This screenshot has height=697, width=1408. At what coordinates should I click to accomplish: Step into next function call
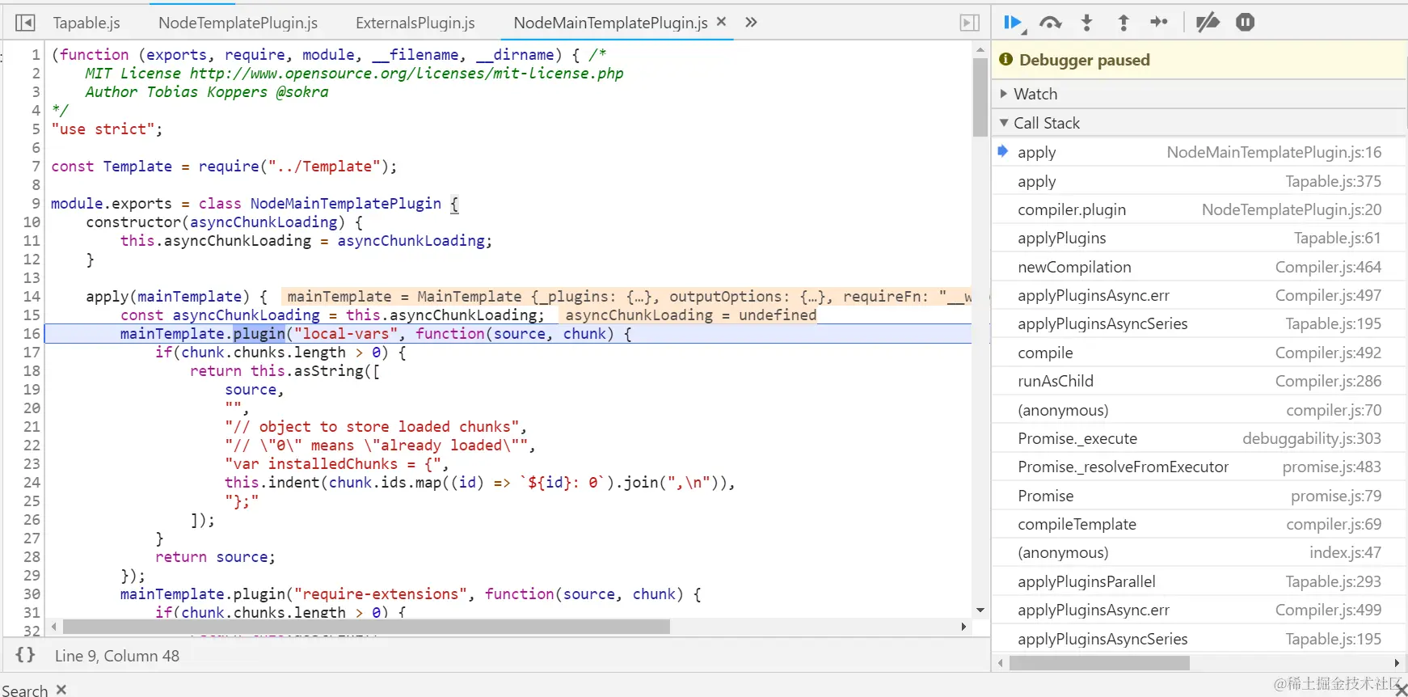click(1087, 23)
